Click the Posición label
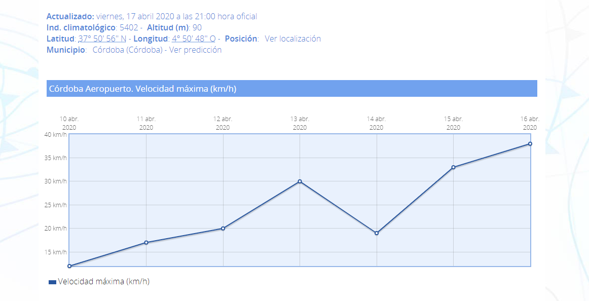This screenshot has height=301, width=589. tap(241, 39)
